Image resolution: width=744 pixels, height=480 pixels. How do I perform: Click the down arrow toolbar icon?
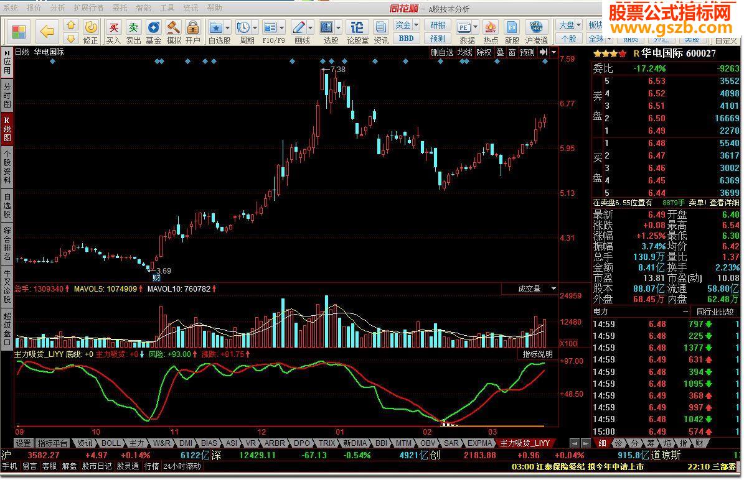(x=71, y=38)
